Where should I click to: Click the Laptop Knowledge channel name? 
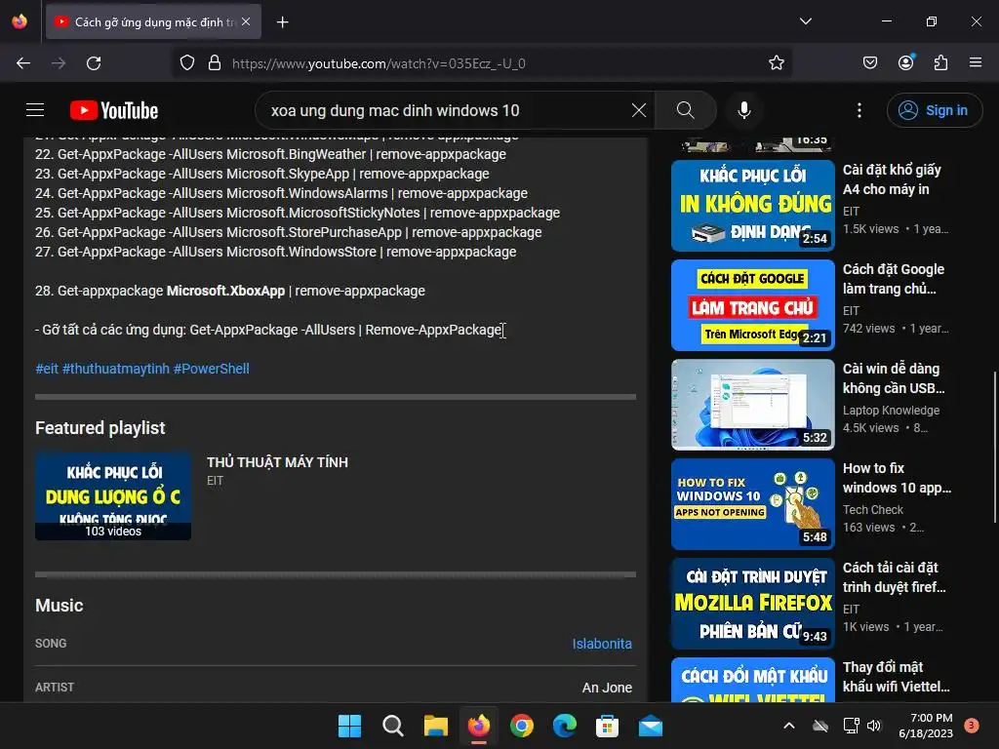pos(891,411)
